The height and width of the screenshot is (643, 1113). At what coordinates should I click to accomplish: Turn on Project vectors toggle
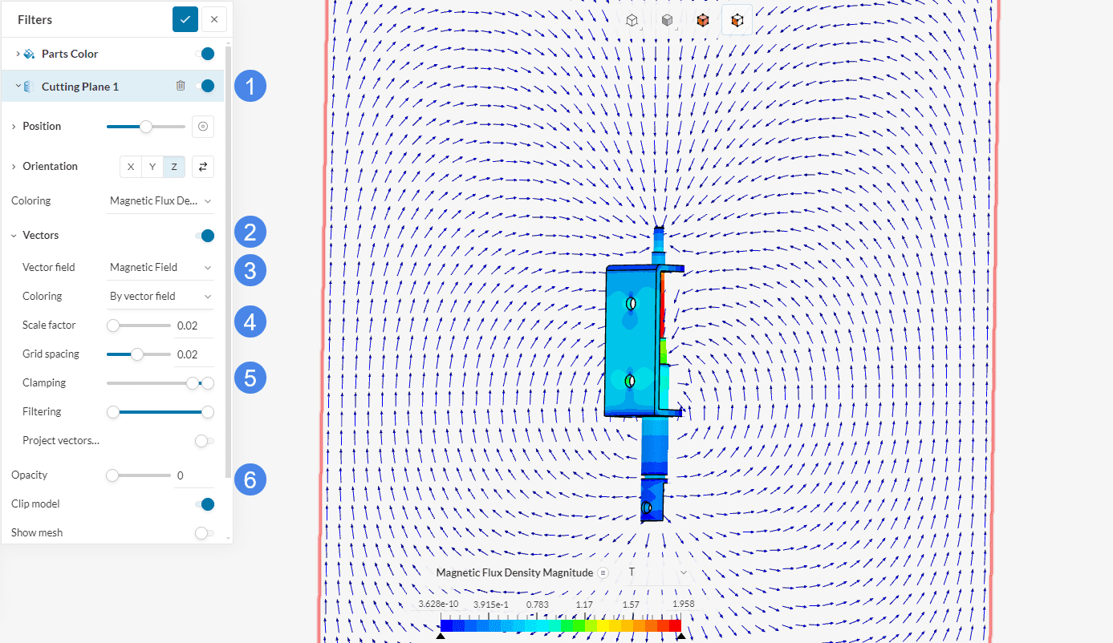tap(205, 441)
